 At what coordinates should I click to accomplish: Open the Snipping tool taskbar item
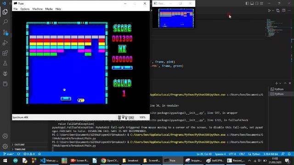point(193,160)
